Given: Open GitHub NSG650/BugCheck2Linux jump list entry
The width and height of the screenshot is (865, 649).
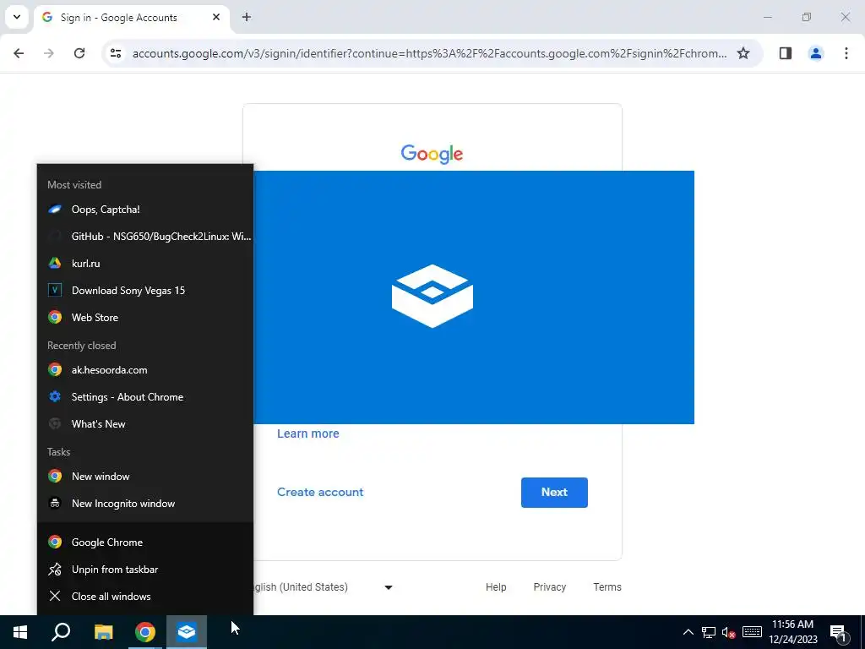Looking at the screenshot, I should (x=145, y=237).
